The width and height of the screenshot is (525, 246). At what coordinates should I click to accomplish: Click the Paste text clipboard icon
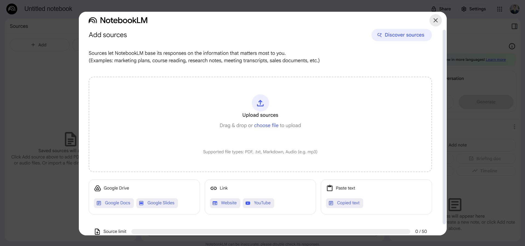[330, 188]
